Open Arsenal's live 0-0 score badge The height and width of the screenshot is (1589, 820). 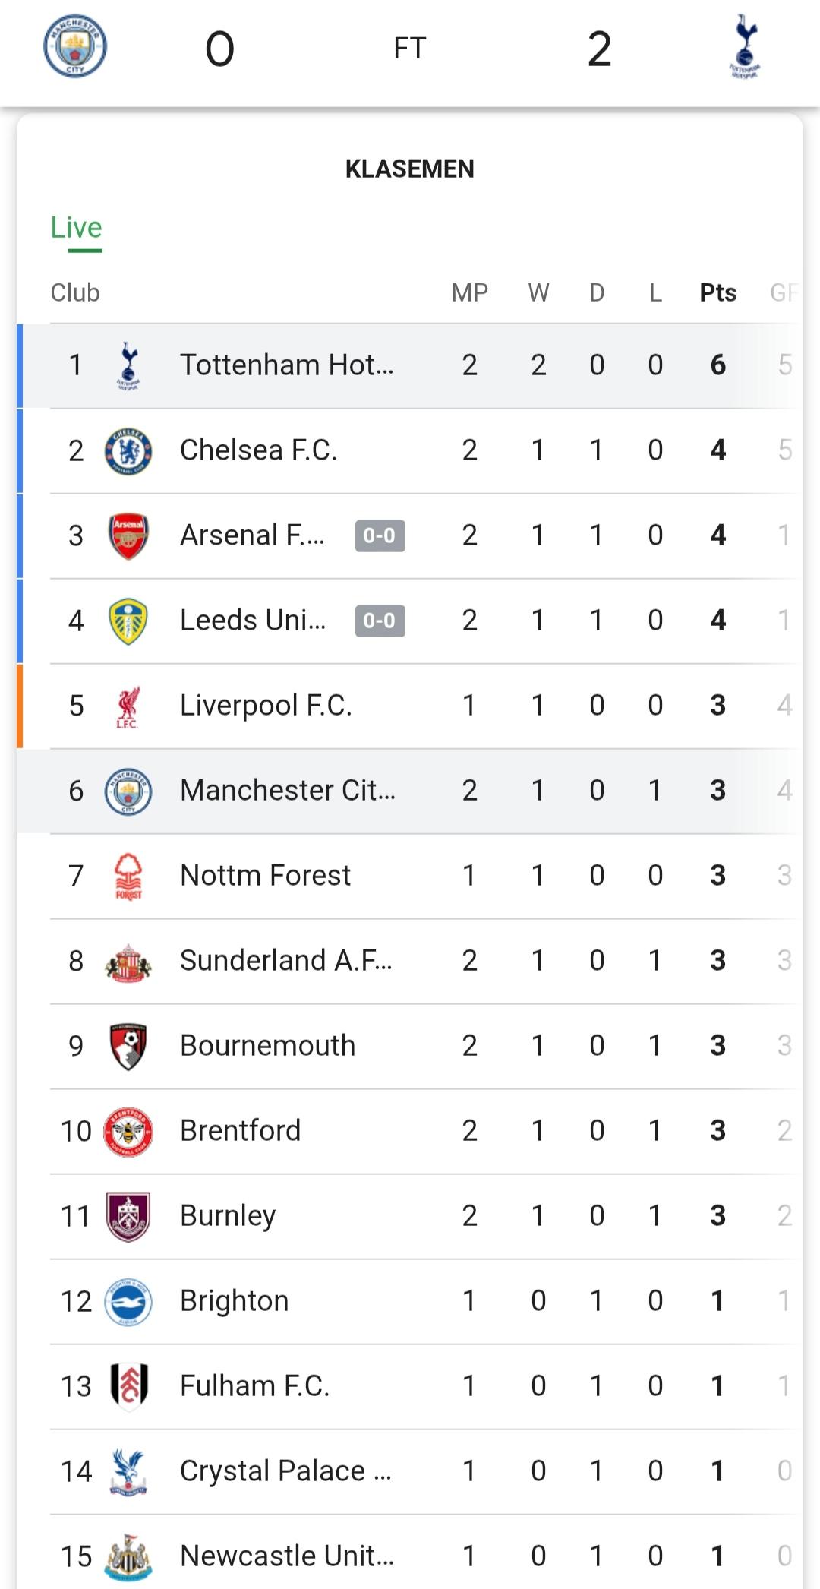[x=380, y=535]
